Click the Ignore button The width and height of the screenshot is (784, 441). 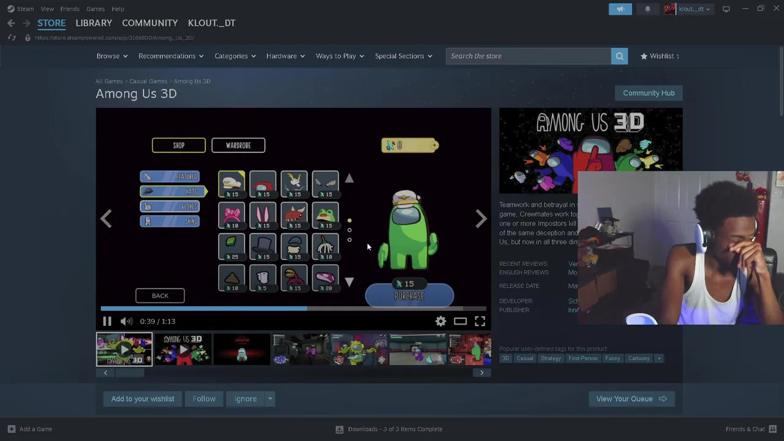[246, 399]
